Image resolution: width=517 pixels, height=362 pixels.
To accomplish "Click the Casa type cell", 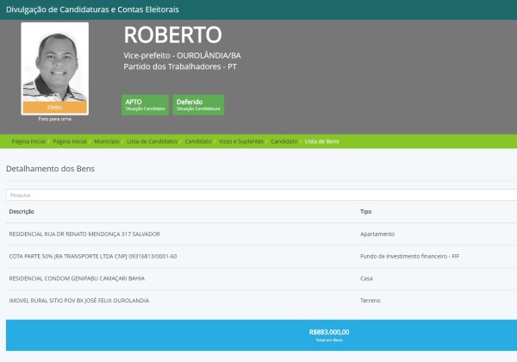I will click(366, 278).
